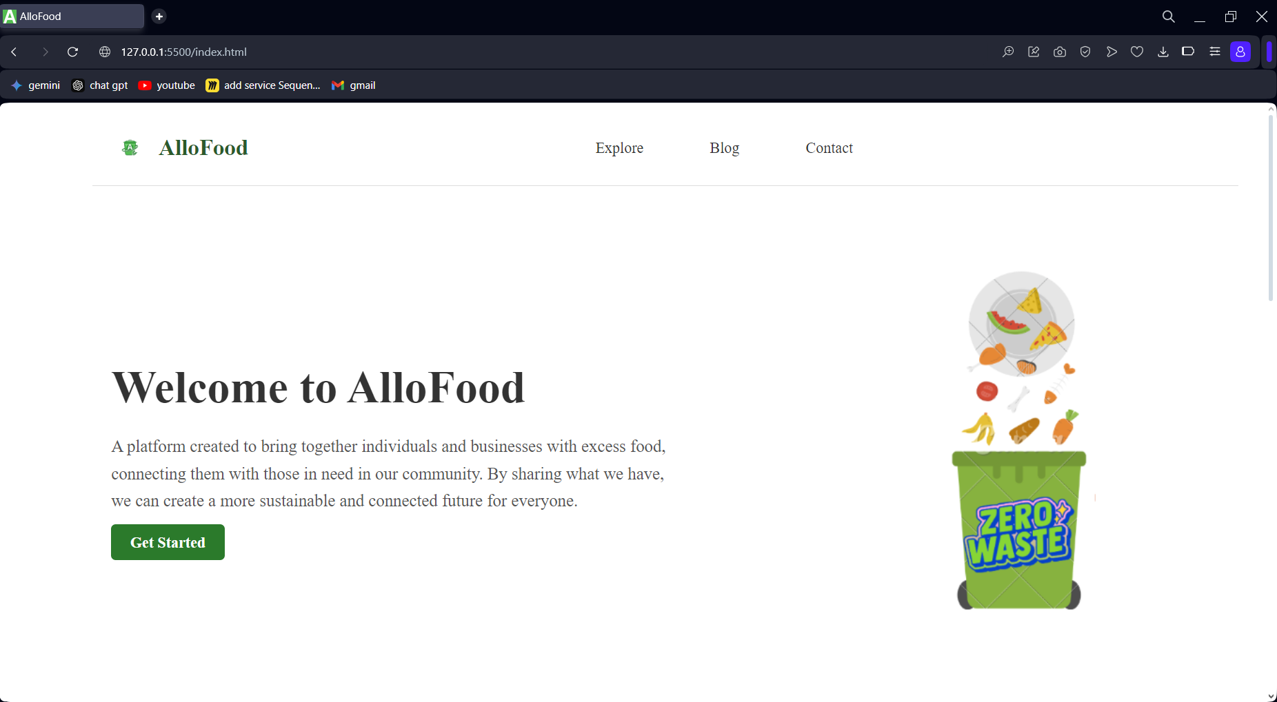Screen dimensions: 1277x702
Task: Reload the page
Action: pyautogui.click(x=72, y=52)
